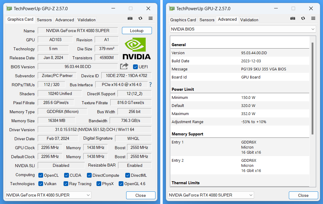Toggle the OpenCL checkbox
The height and width of the screenshot is (204, 323).
[x=40, y=175]
